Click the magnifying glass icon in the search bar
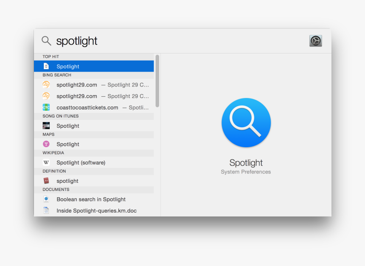The width and height of the screenshot is (365, 266). 46,41
